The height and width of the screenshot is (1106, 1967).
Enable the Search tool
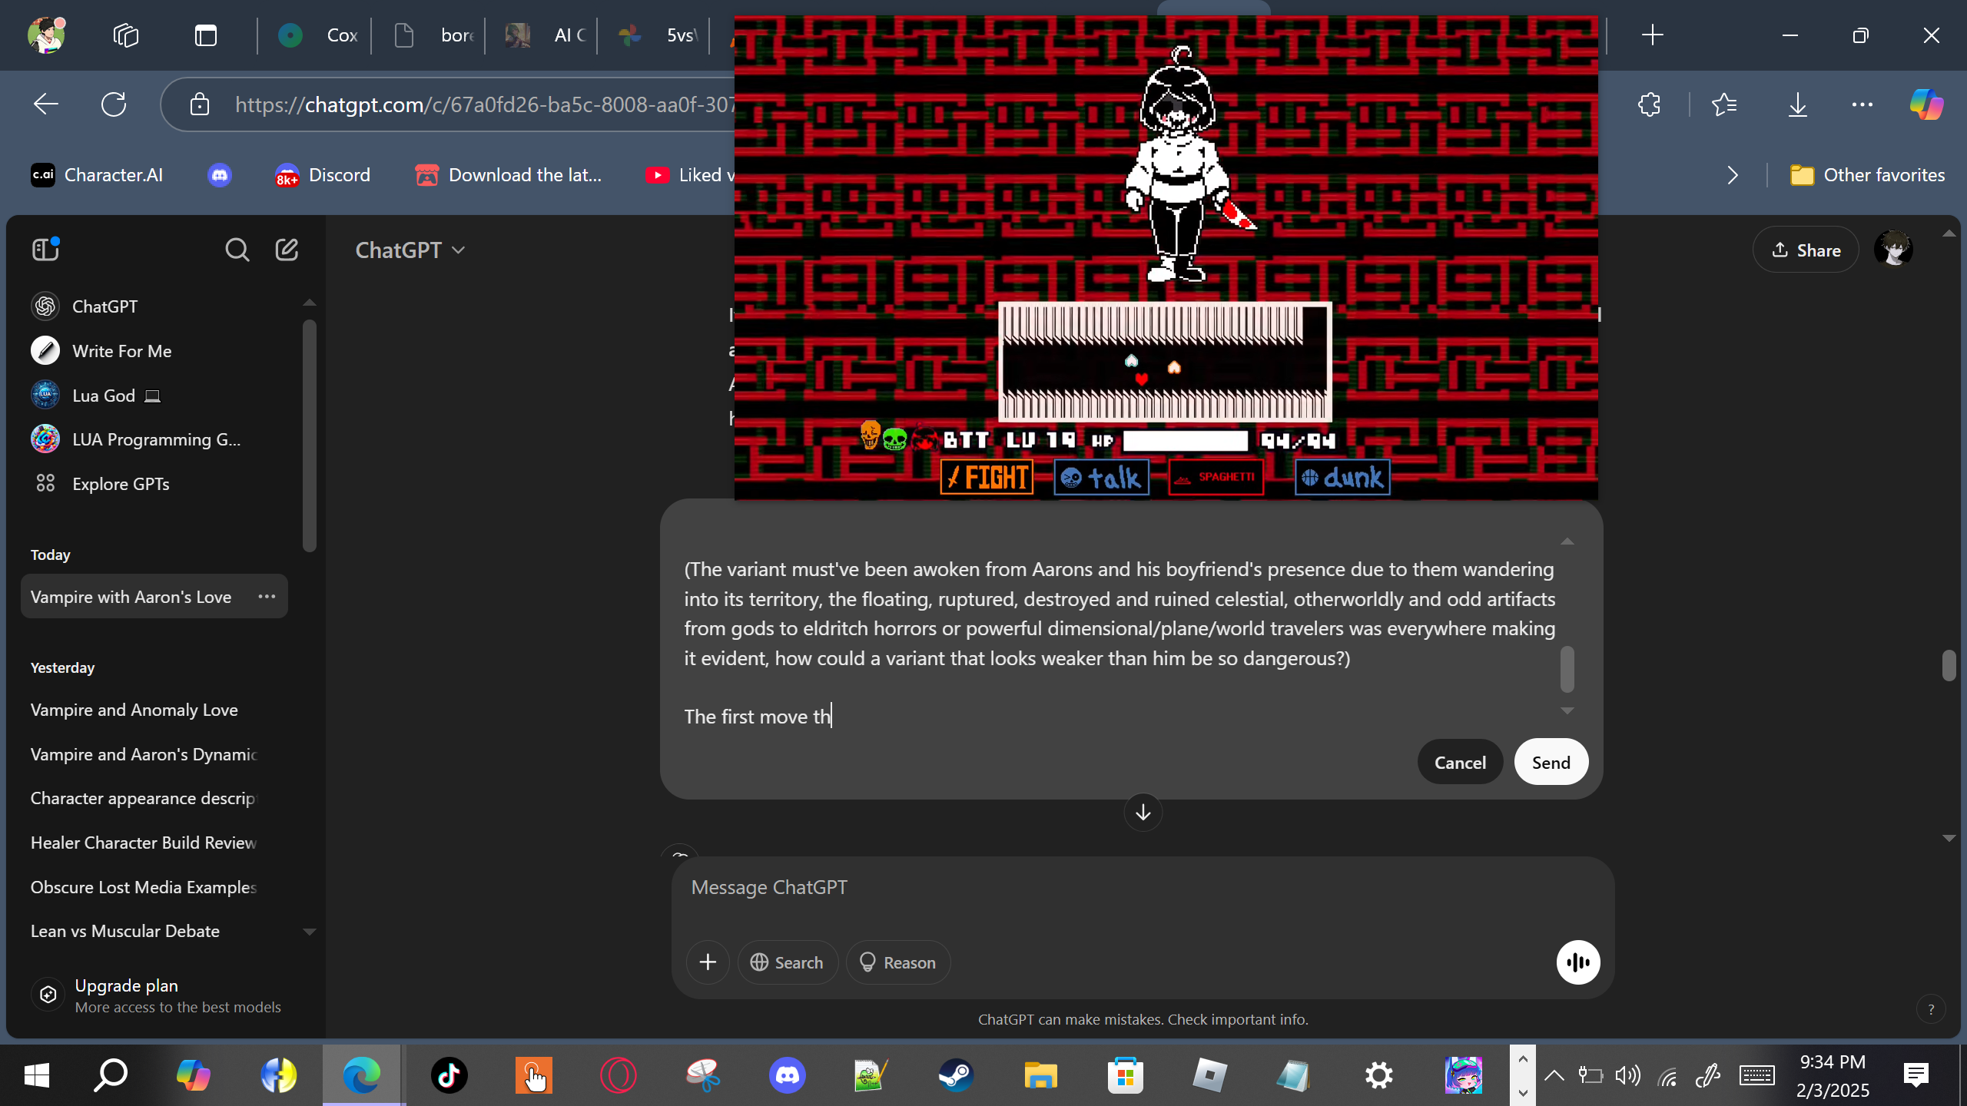click(787, 962)
